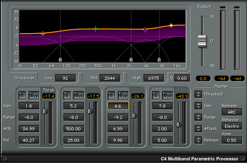Click band 2 Release field 25.00
This screenshot has width=247, height=163.
[74, 140]
